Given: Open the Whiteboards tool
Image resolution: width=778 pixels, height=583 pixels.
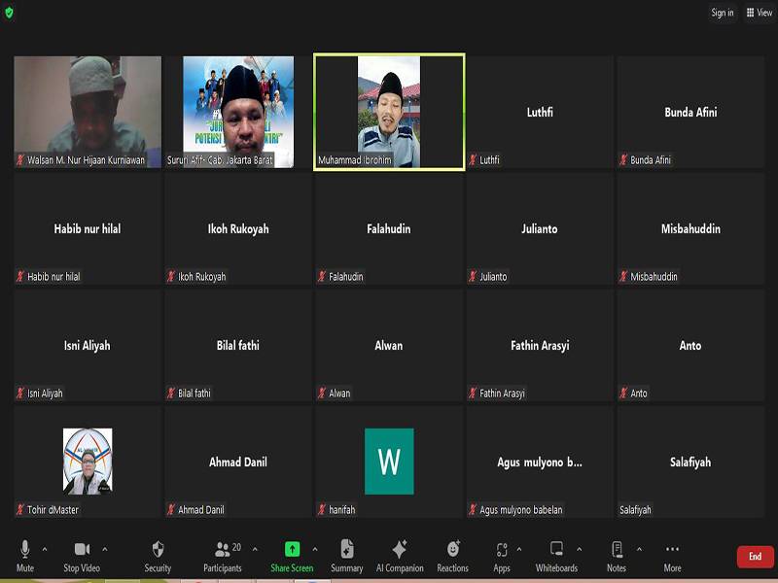Looking at the screenshot, I should [556, 550].
